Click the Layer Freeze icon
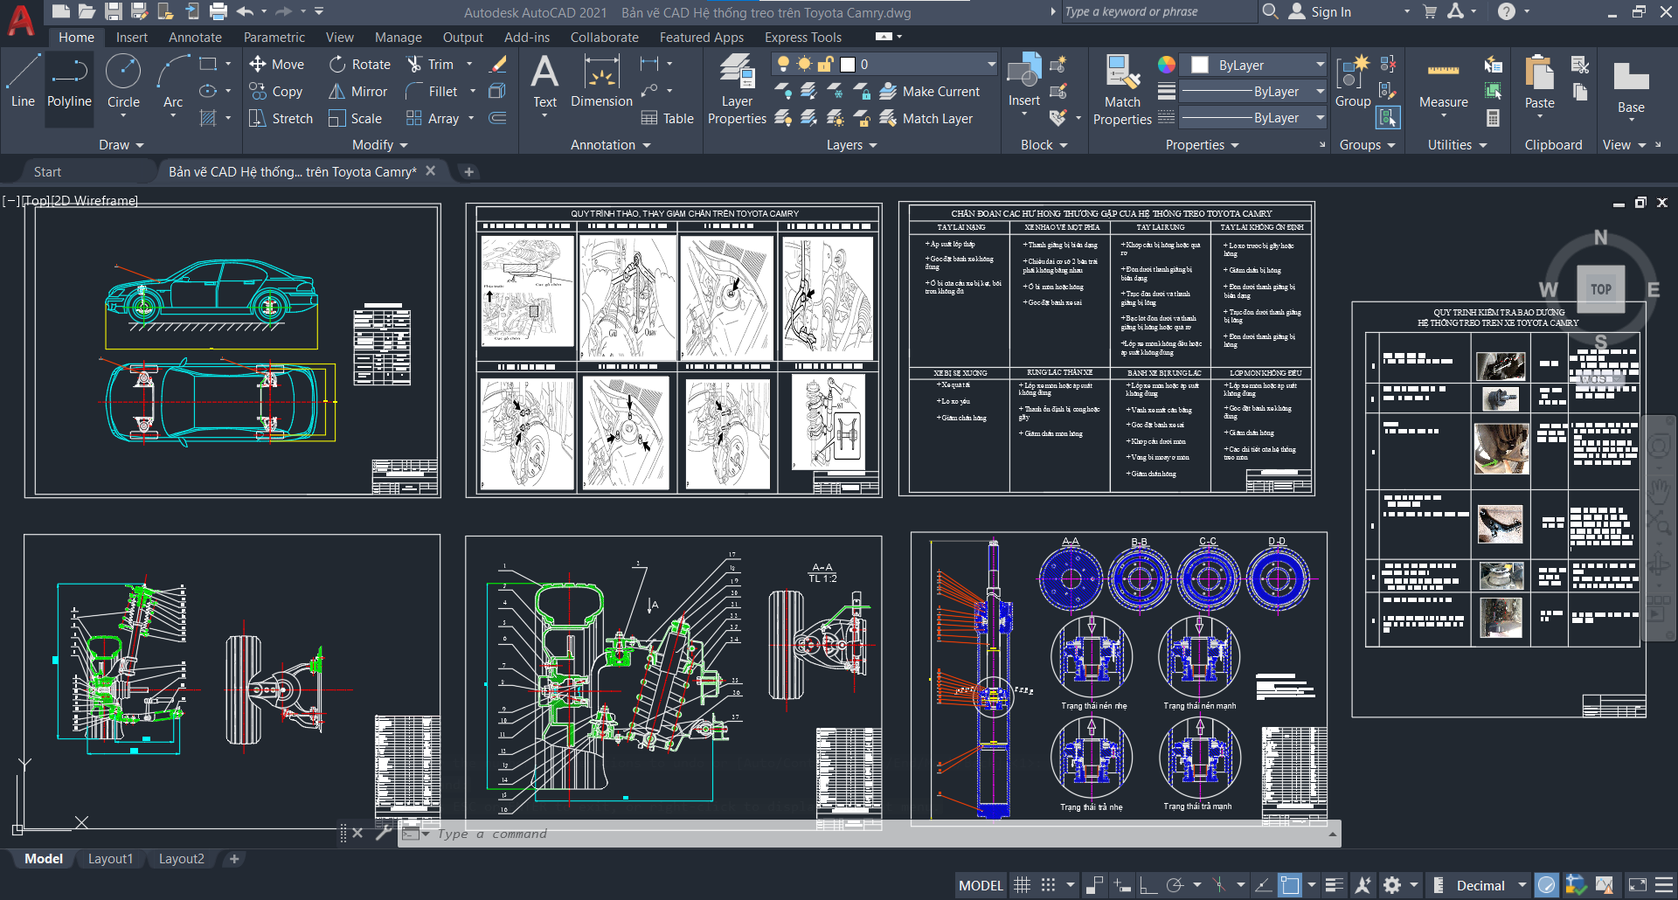 (x=836, y=91)
